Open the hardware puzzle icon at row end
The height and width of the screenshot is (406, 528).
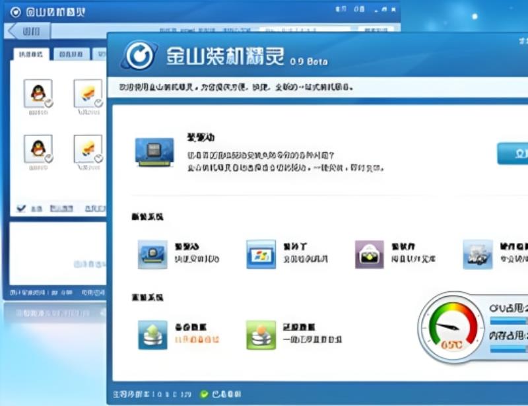[x=478, y=254]
